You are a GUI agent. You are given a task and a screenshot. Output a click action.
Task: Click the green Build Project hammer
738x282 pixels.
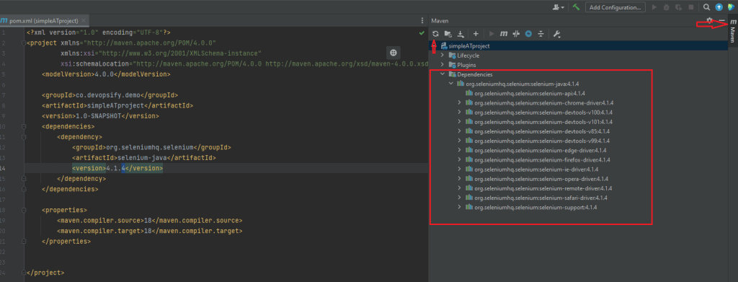point(576,7)
